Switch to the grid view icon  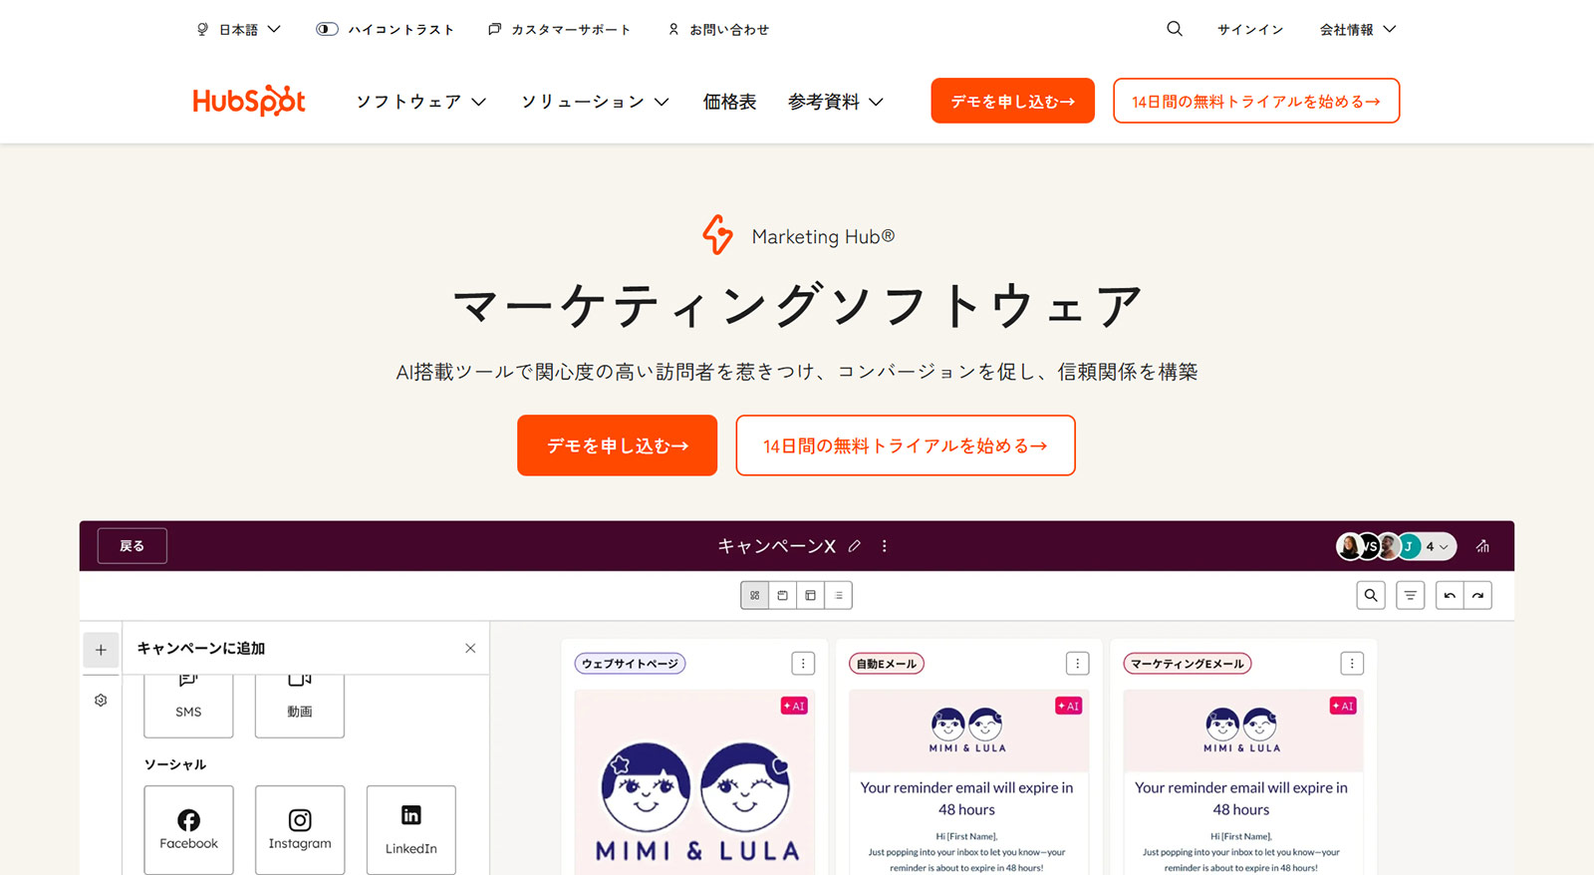(755, 595)
